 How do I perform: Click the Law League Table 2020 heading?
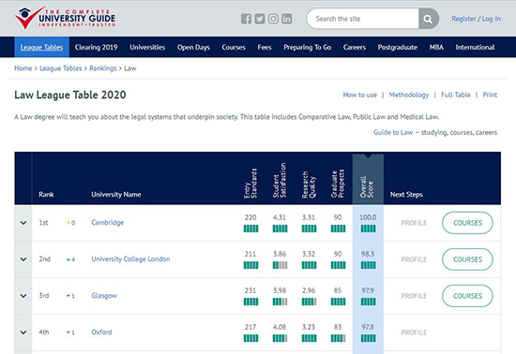(x=70, y=95)
